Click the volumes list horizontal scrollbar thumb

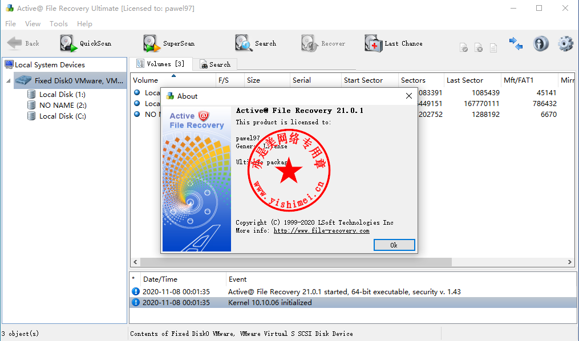tap(295, 262)
